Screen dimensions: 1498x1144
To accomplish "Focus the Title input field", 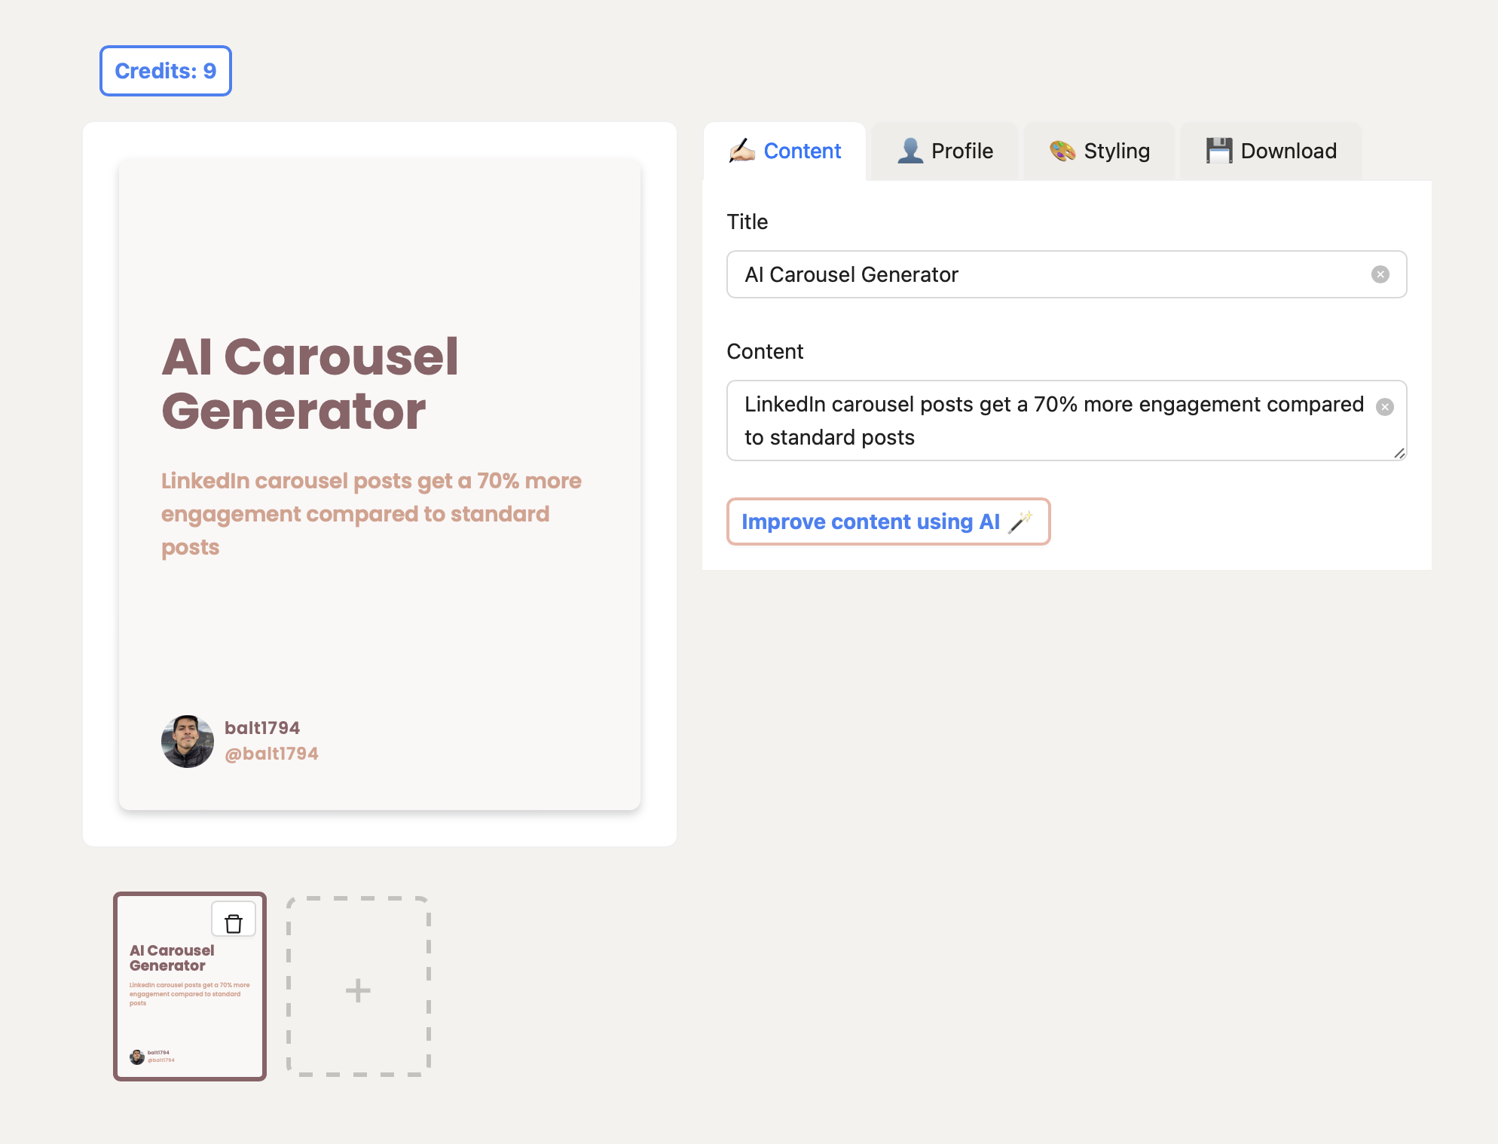I will [1047, 274].
